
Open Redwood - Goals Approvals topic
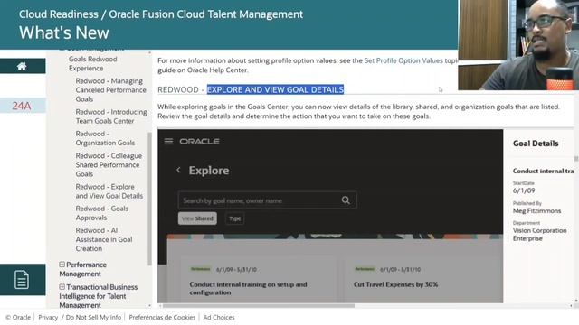[102, 213]
